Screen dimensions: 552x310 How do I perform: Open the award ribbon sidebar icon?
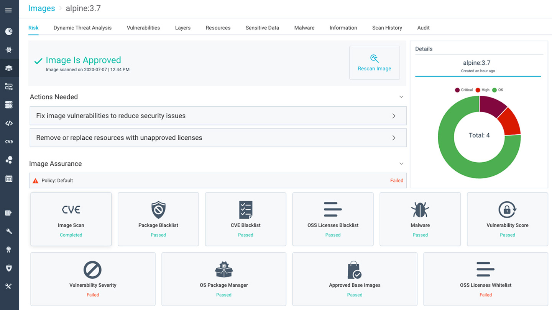coord(9,250)
